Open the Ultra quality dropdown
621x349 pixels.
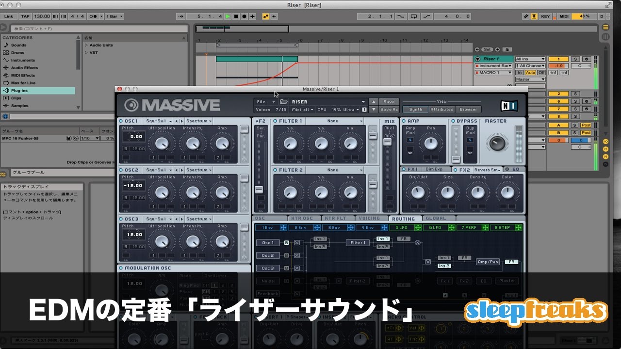[x=351, y=110]
